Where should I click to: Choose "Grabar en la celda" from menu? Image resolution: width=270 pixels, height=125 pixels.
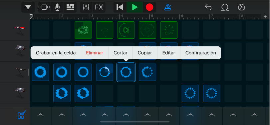(56, 53)
